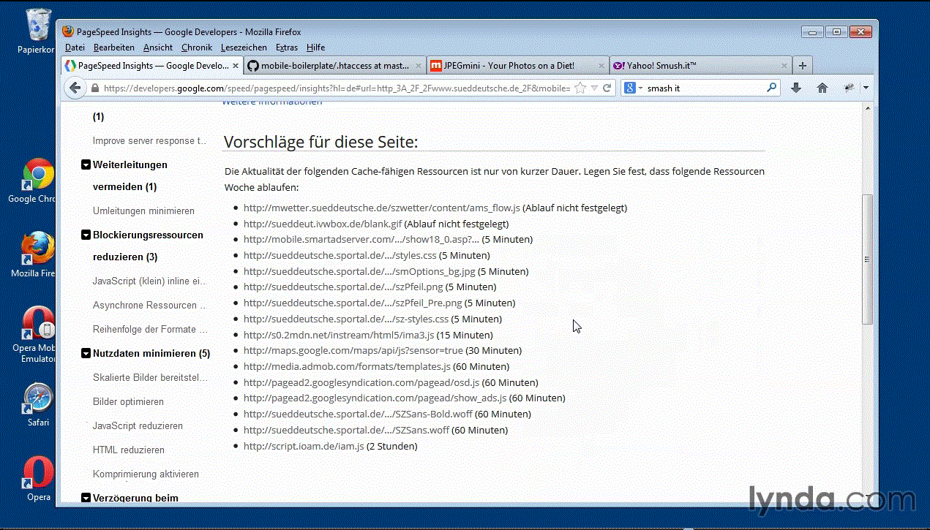Click the site identity lock icon
Image resolution: width=930 pixels, height=530 pixels.
94,88
